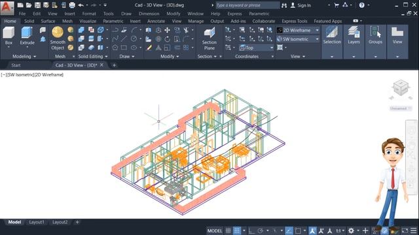This screenshot has height=235, width=419.
Task: Click the Solid Union icon in Solid Editing
Action: pos(81,30)
